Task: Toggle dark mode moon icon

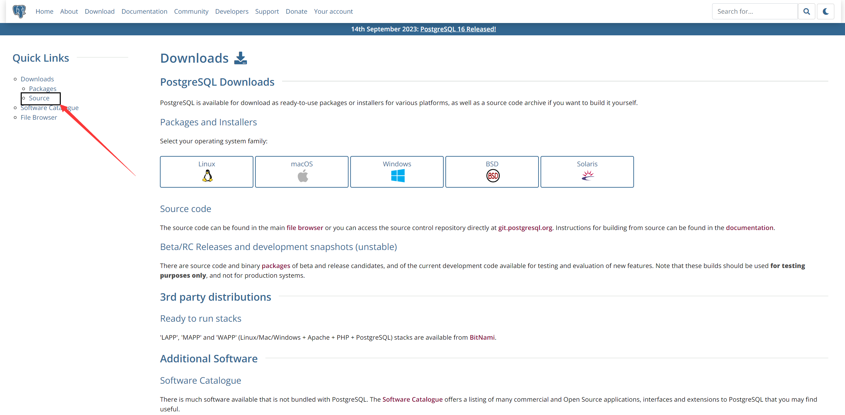Action: (x=825, y=11)
